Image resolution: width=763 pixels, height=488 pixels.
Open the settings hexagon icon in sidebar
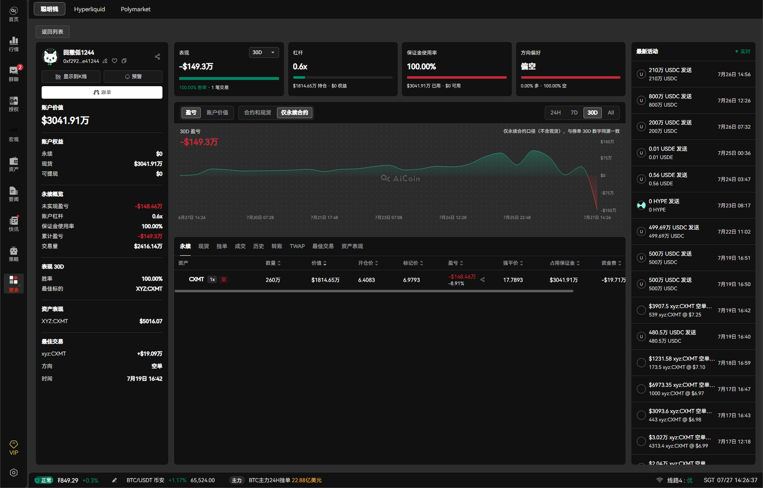coord(14,473)
